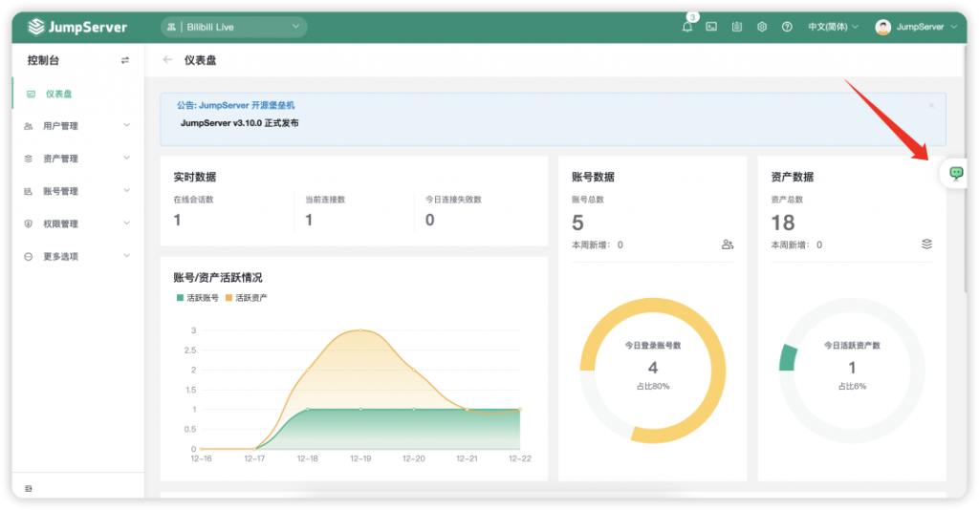Screen dimensions: 979x510
Task: Click 在线会话数 value 1
Action: 177,220
